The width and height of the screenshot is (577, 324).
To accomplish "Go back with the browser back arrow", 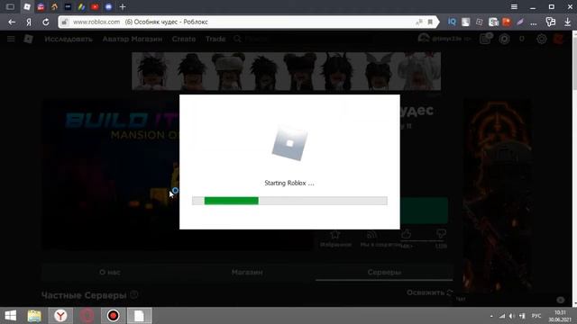I will coord(12,22).
